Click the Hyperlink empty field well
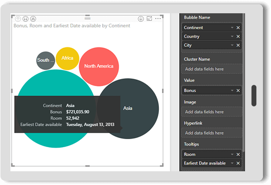 [x=211, y=133]
